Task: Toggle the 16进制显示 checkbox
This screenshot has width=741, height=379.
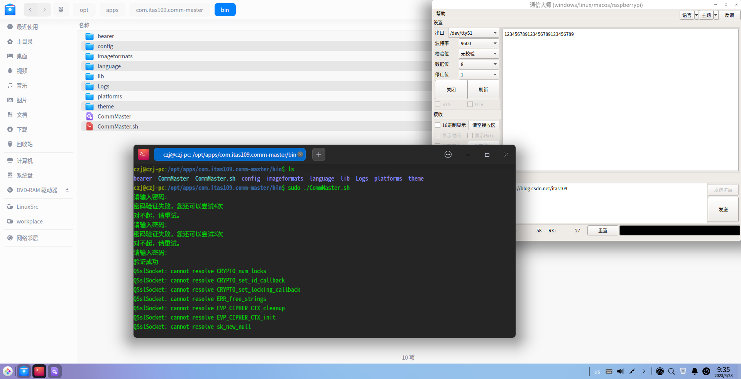Action: pyautogui.click(x=438, y=125)
